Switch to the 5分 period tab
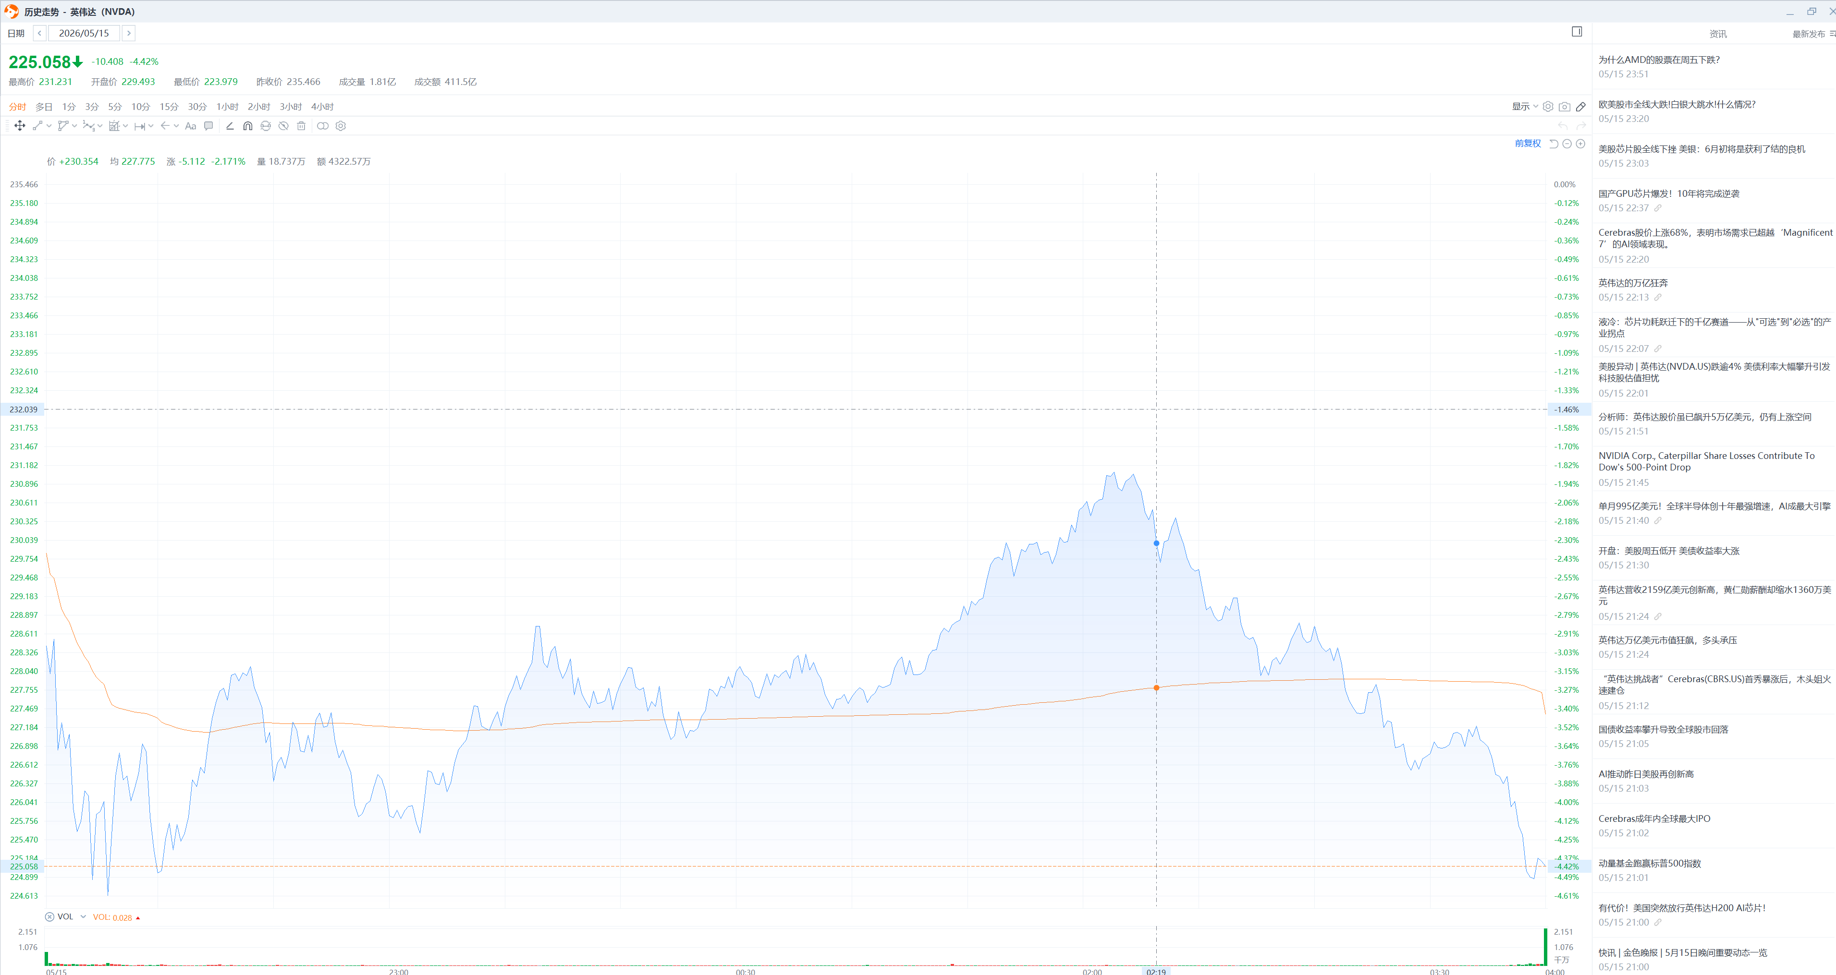1836x975 pixels. pos(115,107)
